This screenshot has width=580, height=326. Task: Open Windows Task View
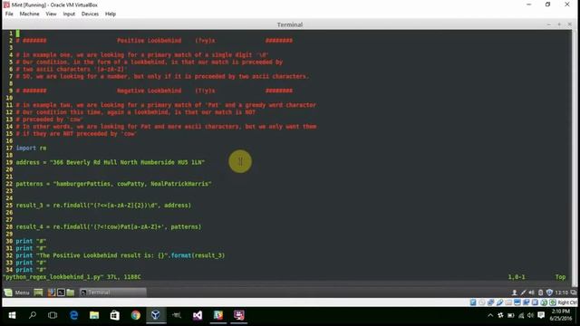53,315
